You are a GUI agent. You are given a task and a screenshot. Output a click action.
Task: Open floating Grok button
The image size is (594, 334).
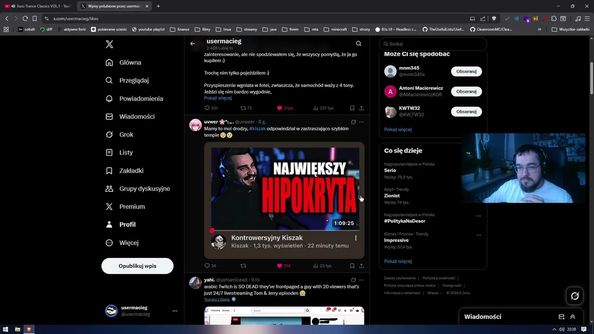(x=575, y=296)
